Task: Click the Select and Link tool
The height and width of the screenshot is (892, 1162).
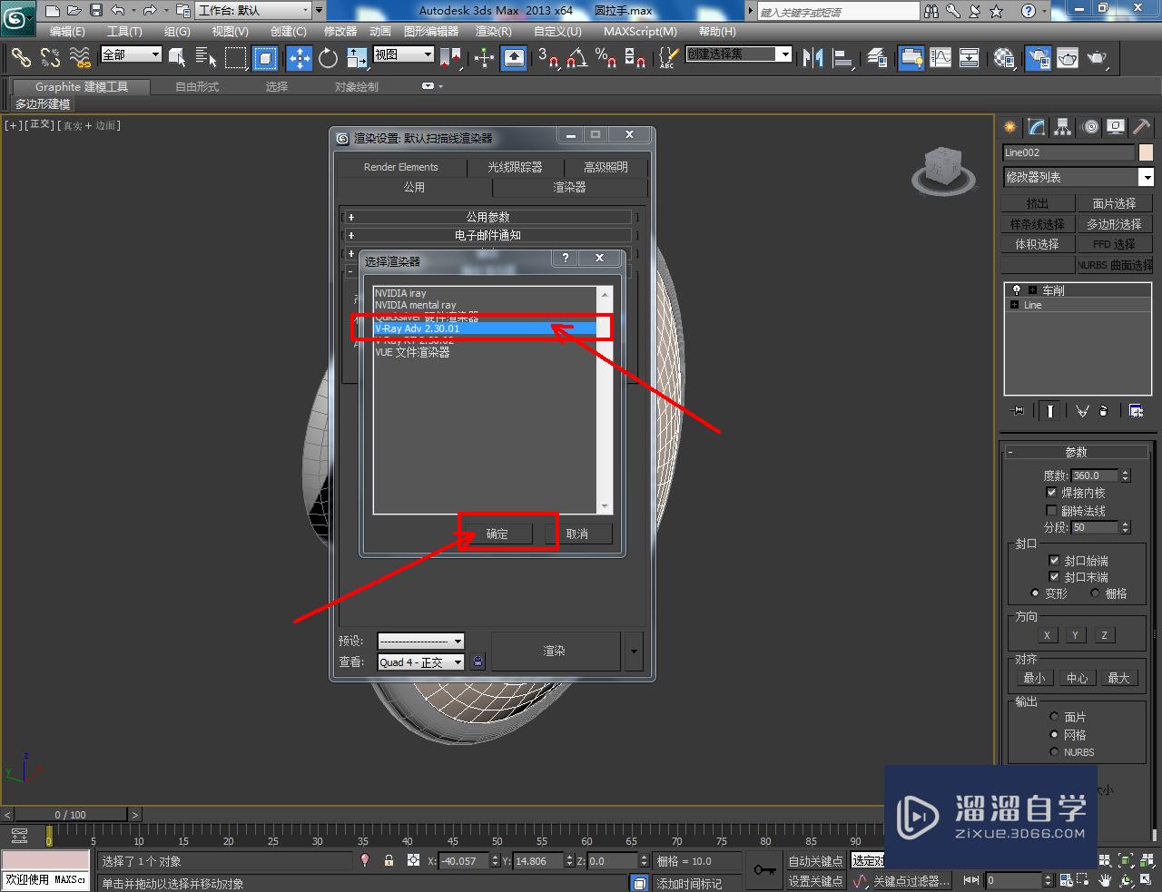Action: tap(21, 58)
